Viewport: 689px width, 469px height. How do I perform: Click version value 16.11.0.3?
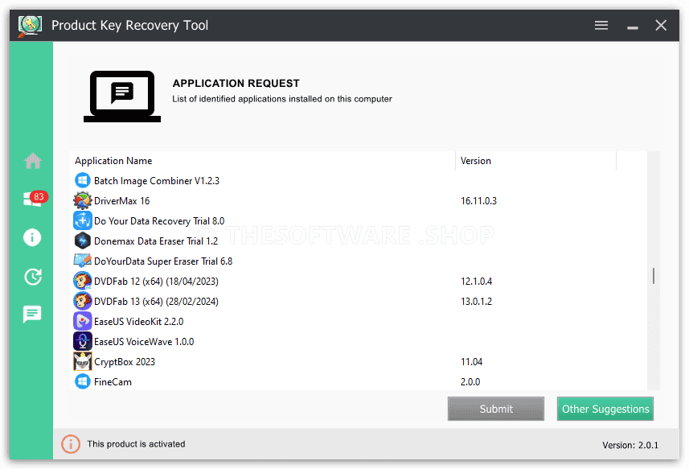478,201
